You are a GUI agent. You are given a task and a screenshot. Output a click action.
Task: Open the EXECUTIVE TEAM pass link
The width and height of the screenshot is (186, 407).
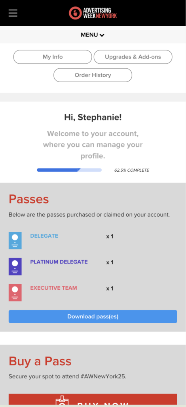pyautogui.click(x=53, y=288)
